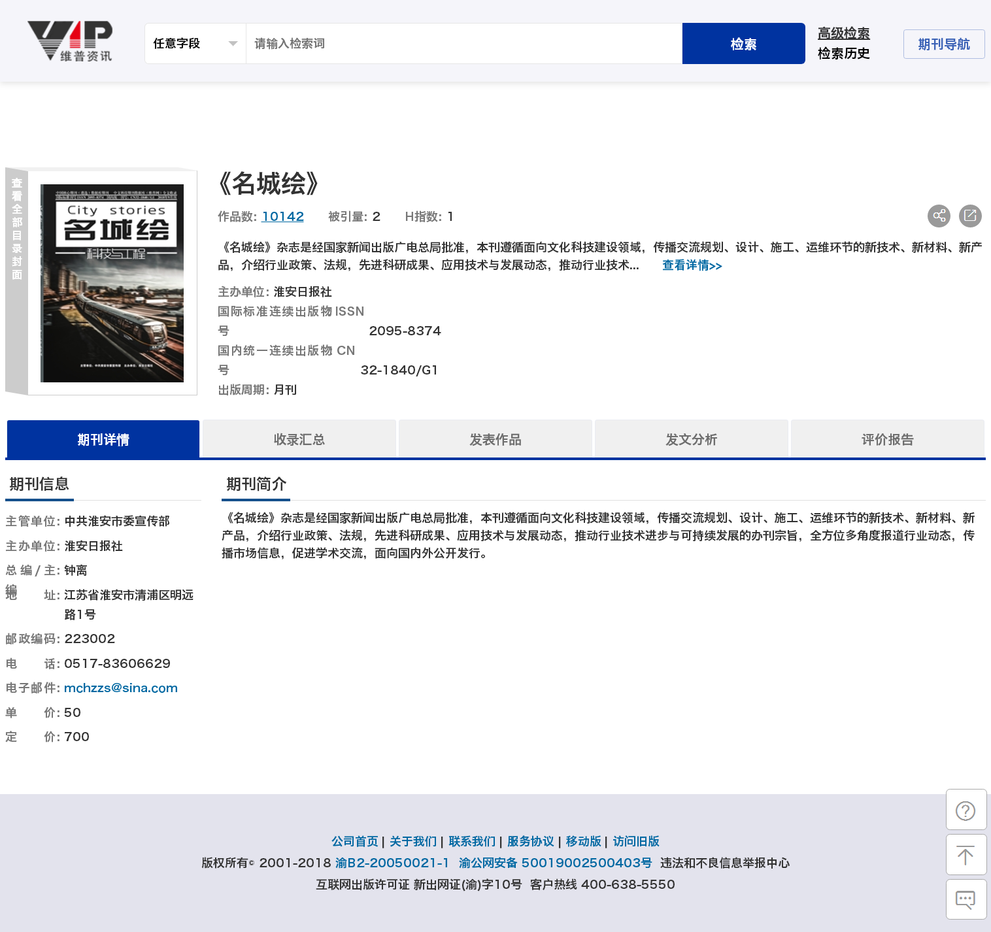
Task: Click the 月刊 publication cycle value
Action: point(285,390)
